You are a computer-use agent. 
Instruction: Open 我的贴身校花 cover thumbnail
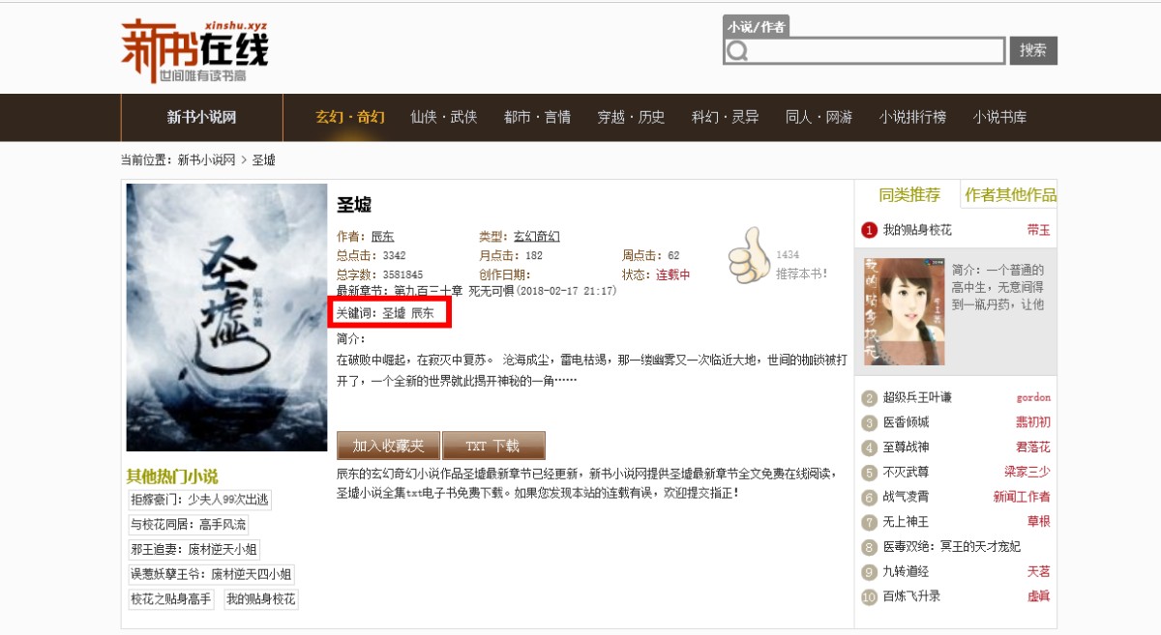click(x=904, y=311)
